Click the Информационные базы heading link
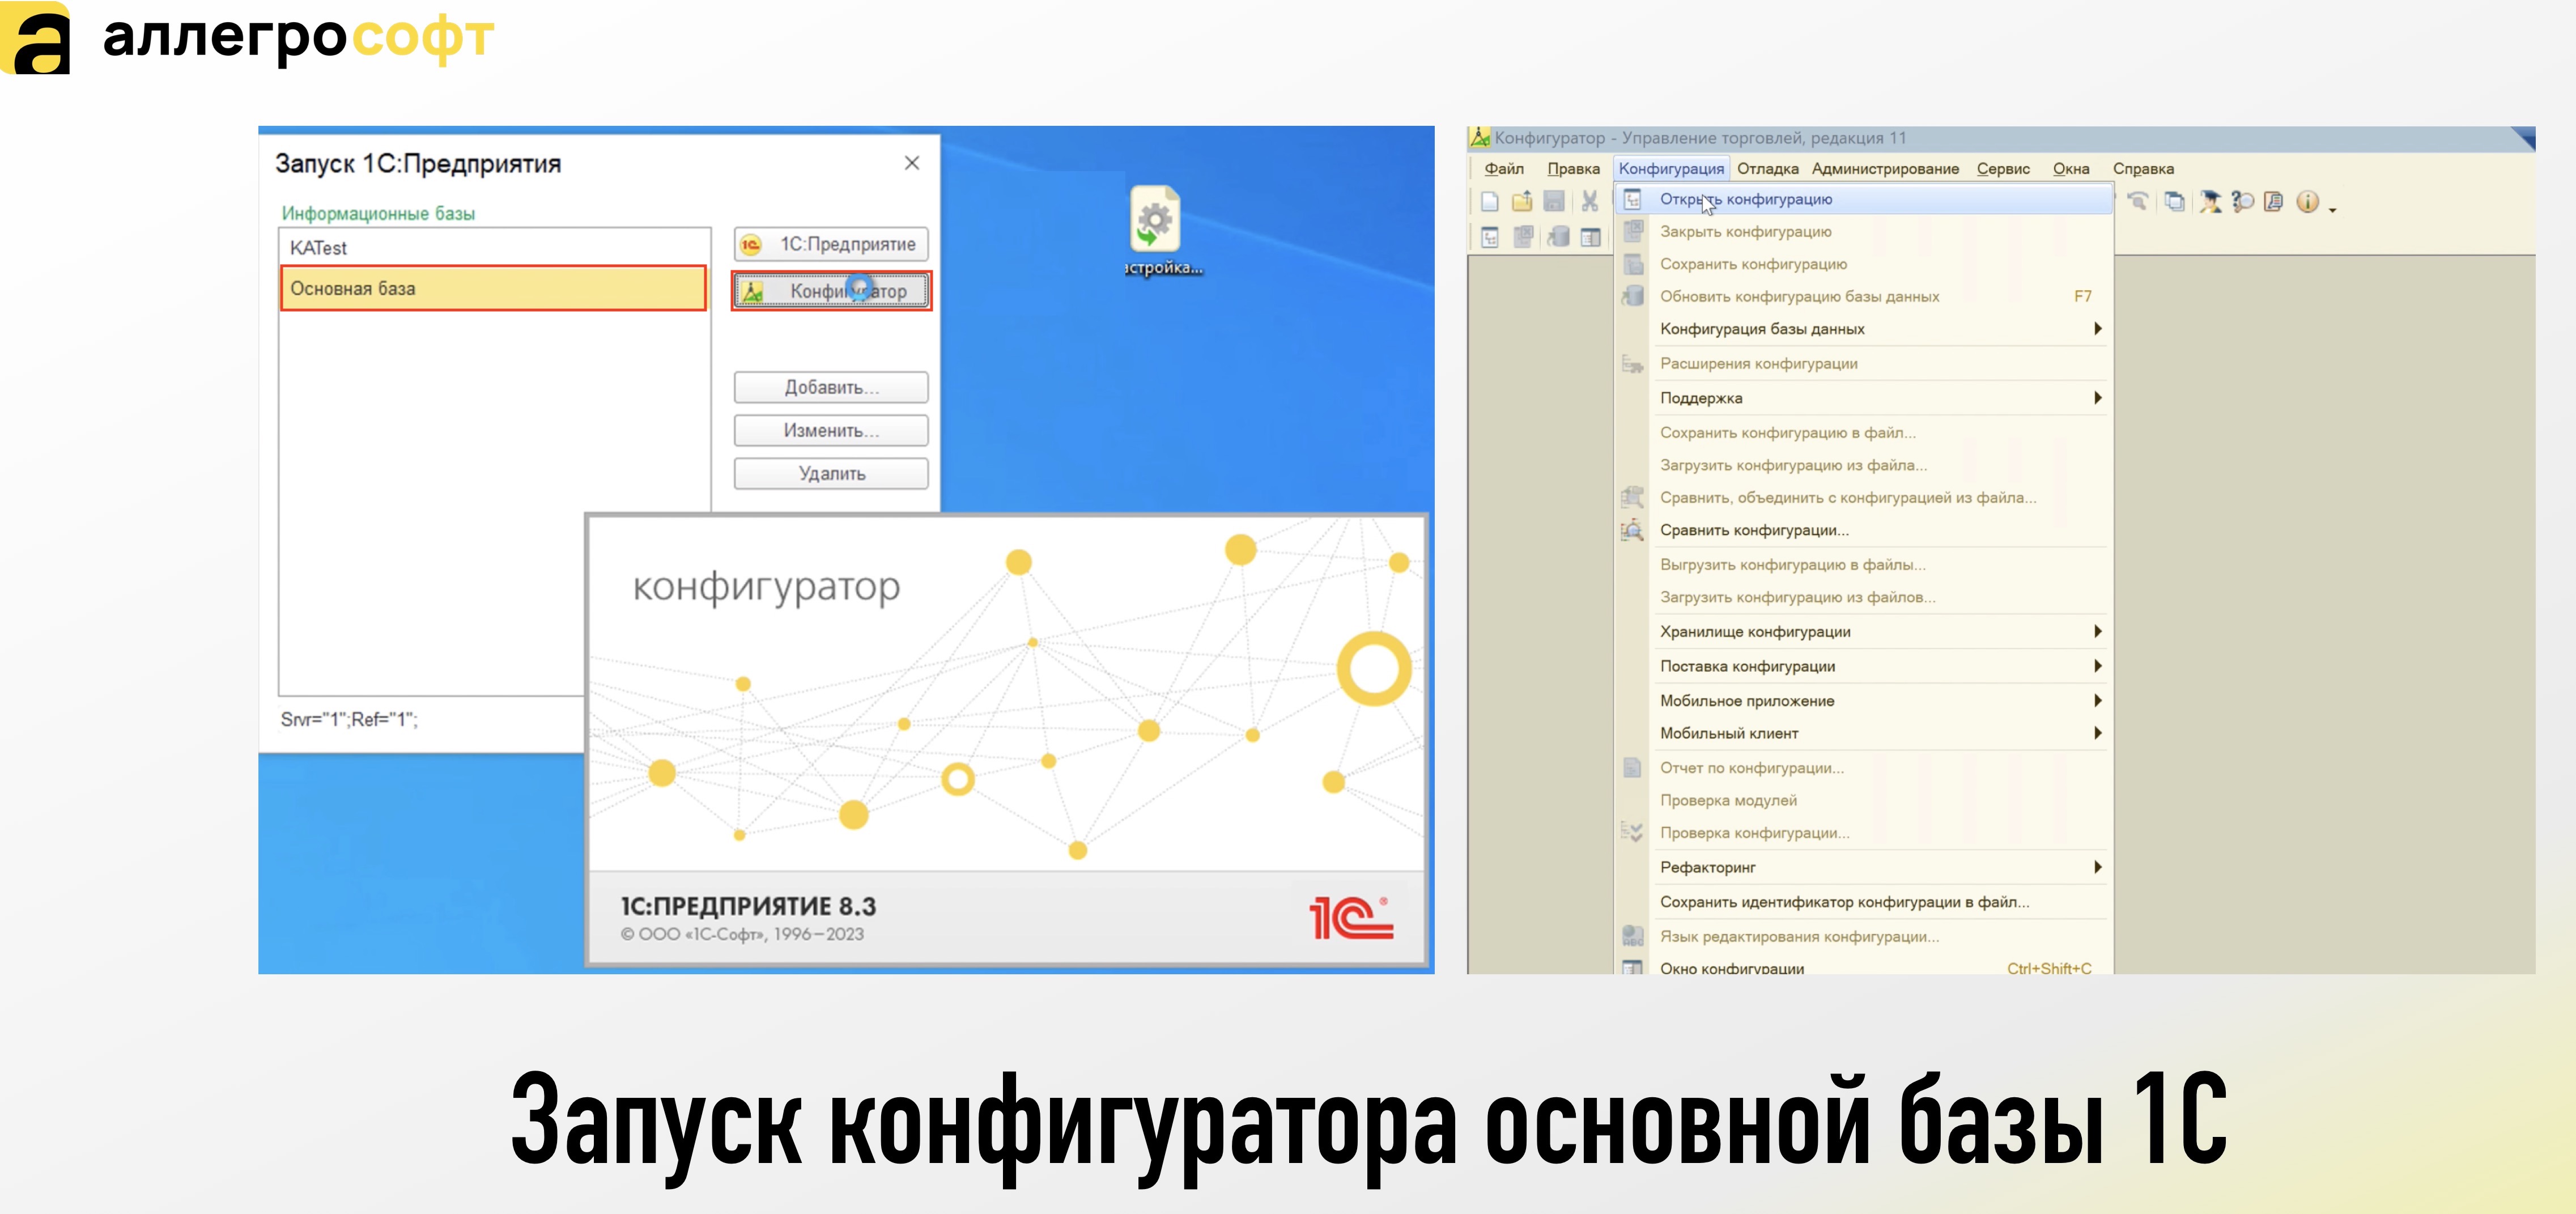The image size is (2576, 1214). [x=378, y=213]
